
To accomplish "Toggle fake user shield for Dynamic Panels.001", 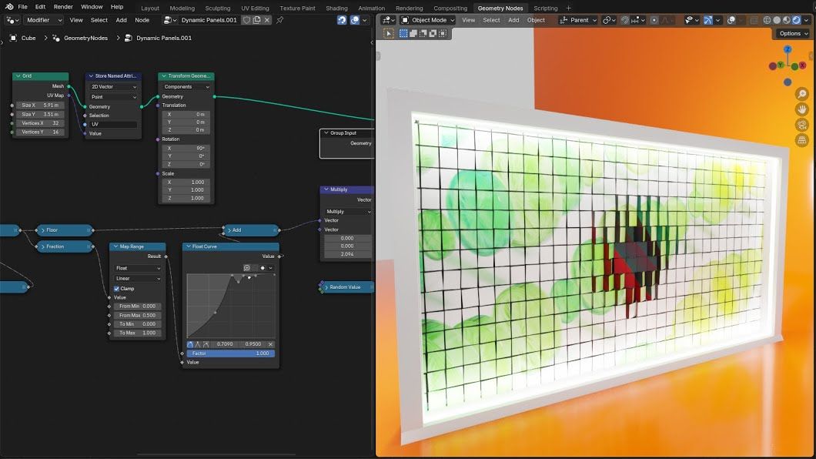I will tap(246, 20).
